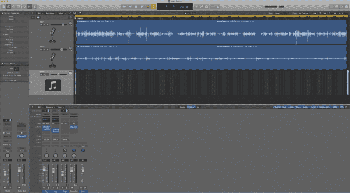
Task: Click the Play transport button
Action: coord(142,7)
